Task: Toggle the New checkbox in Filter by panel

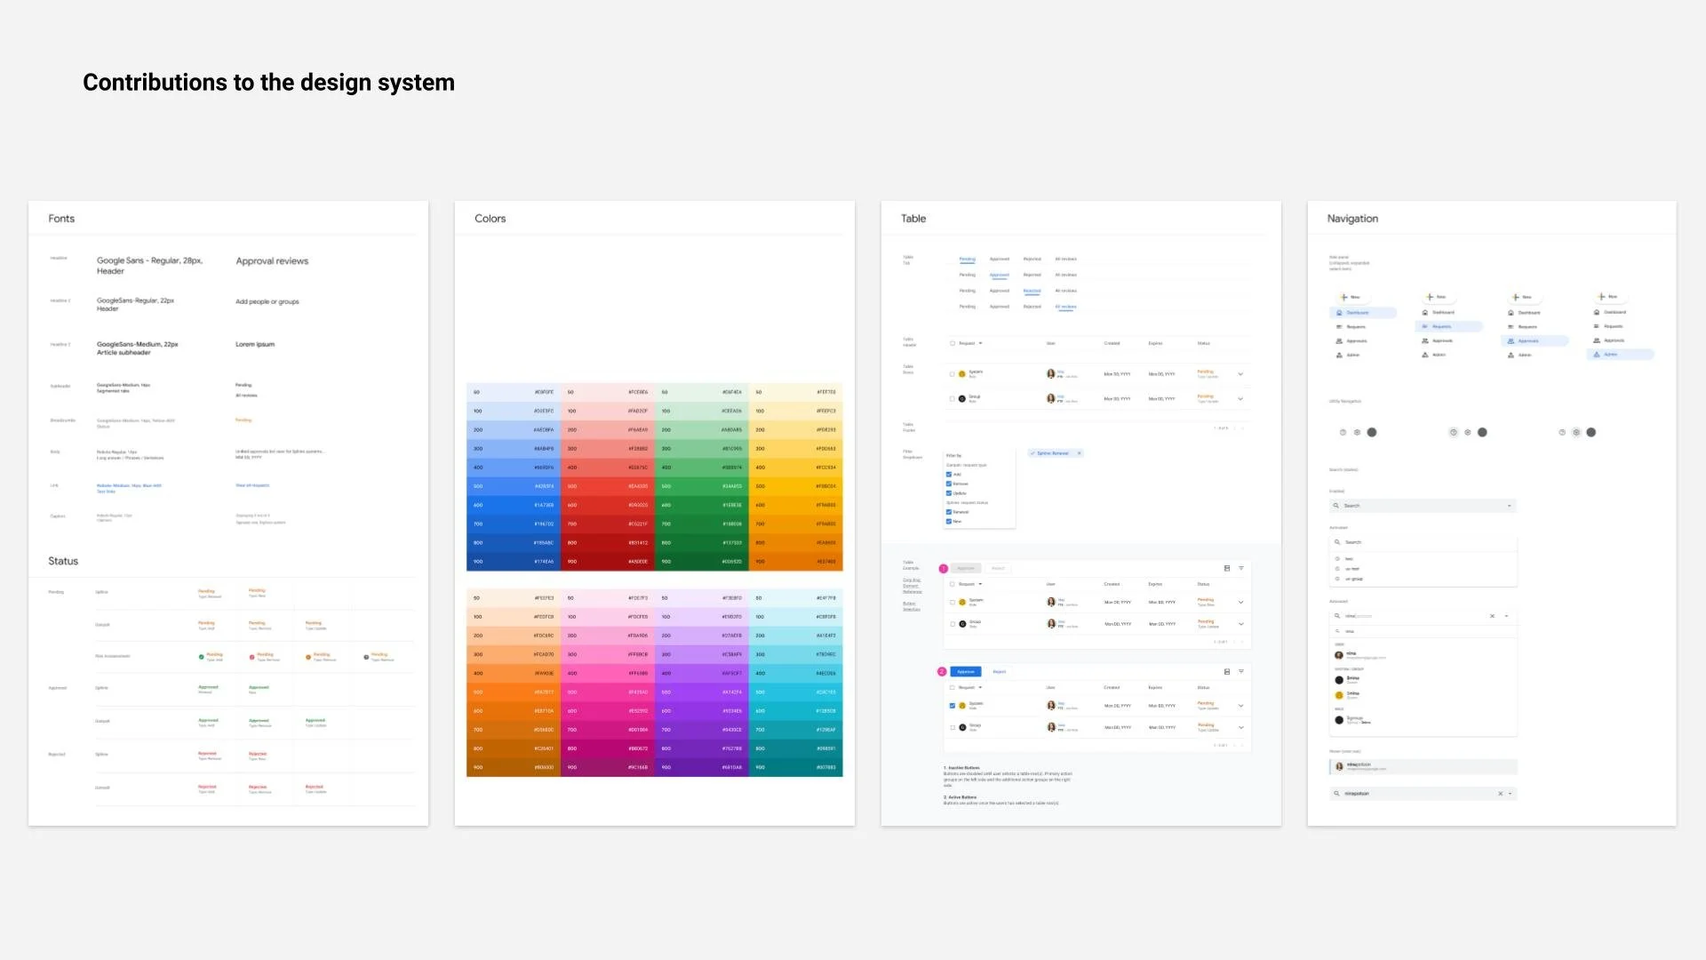Action: tap(949, 522)
